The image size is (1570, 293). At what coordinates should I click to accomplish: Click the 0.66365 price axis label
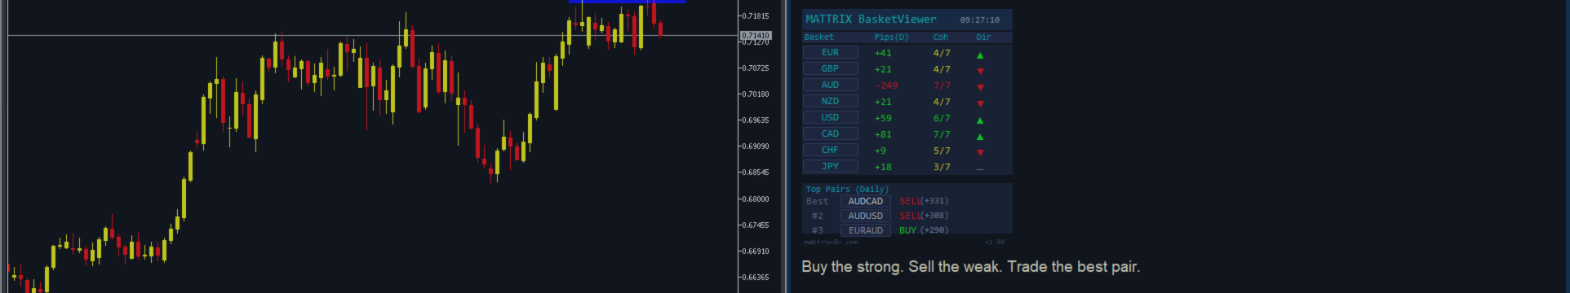[x=755, y=278]
